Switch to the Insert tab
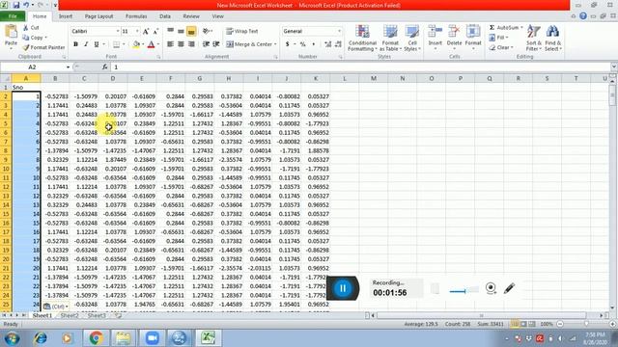Screen dimensions: 618x347 click(x=66, y=16)
